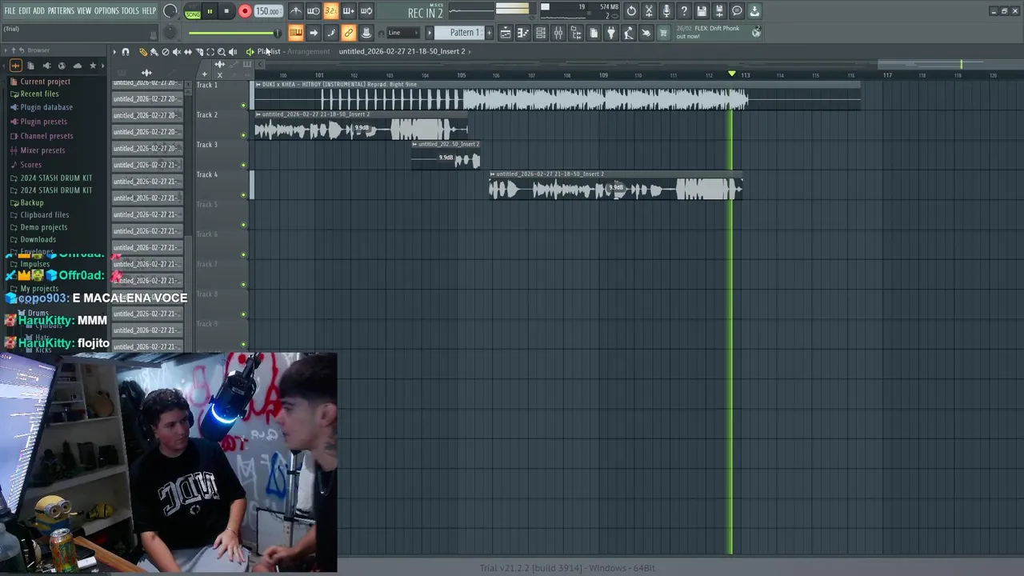
Task: Expand Downloads folder in Browser
Action: pos(38,239)
